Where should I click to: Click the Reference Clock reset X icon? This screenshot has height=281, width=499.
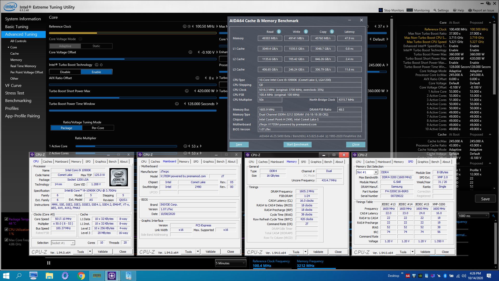point(189,26)
